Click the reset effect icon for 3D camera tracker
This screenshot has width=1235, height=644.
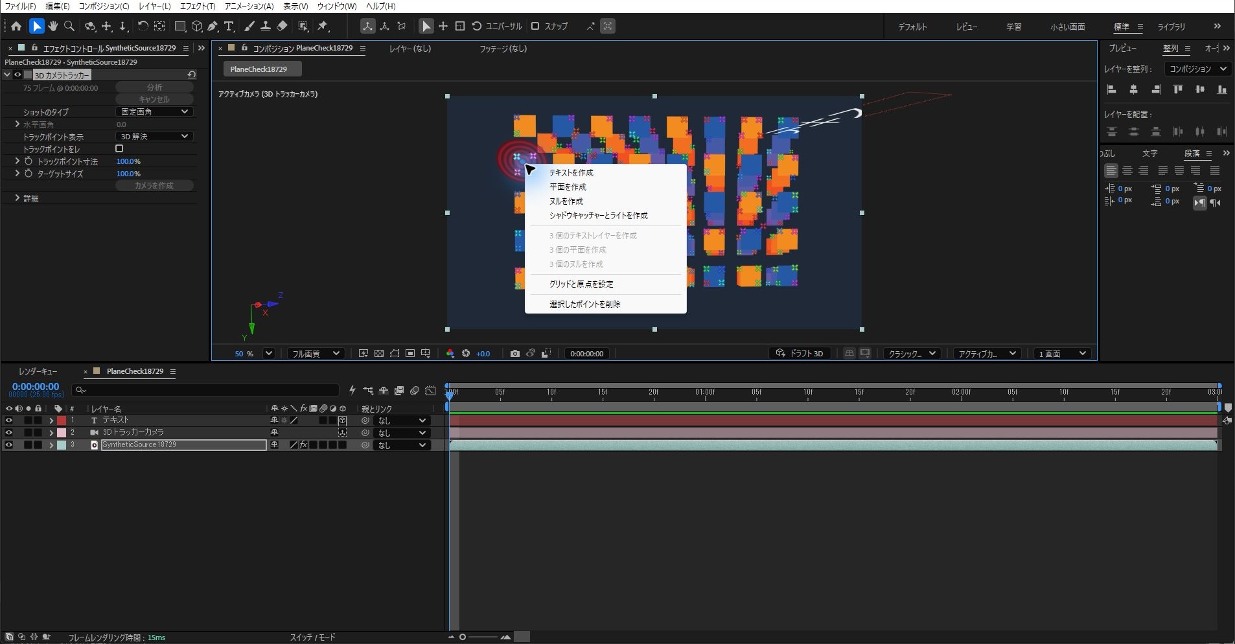pyautogui.click(x=191, y=75)
